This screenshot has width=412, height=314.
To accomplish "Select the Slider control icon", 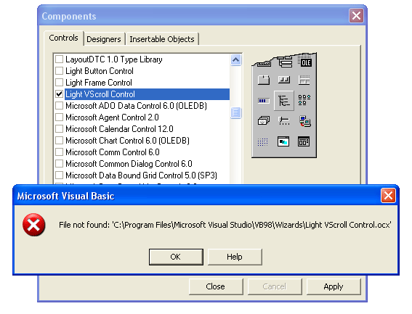I will (284, 121).
